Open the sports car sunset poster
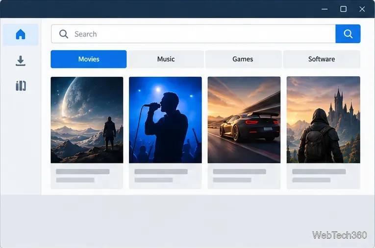This screenshot has height=248, width=375. point(244,120)
